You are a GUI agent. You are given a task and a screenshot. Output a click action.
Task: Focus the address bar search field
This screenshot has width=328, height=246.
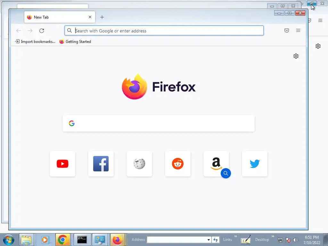click(x=164, y=31)
